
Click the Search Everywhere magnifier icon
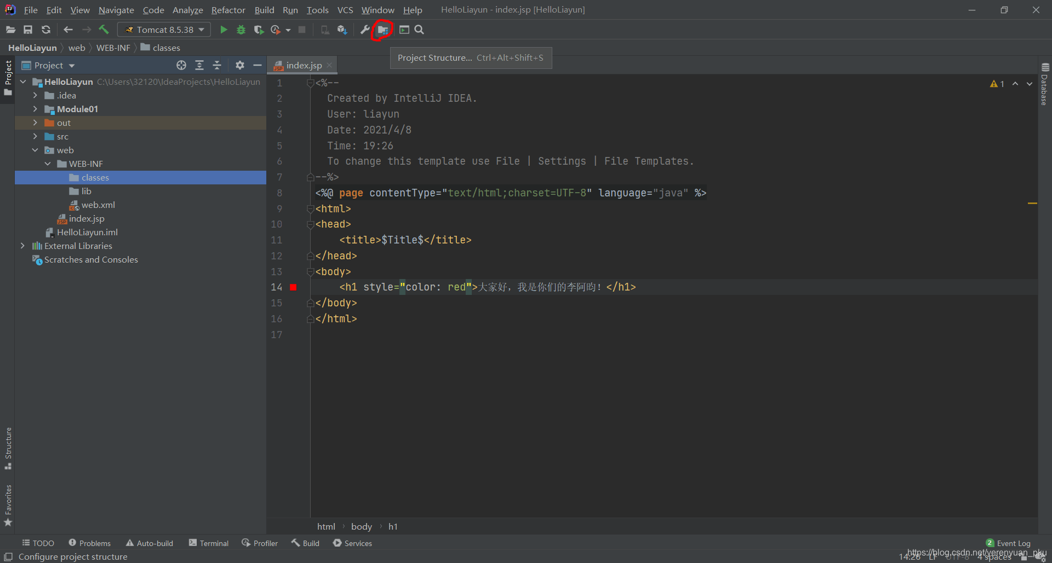[419, 30]
